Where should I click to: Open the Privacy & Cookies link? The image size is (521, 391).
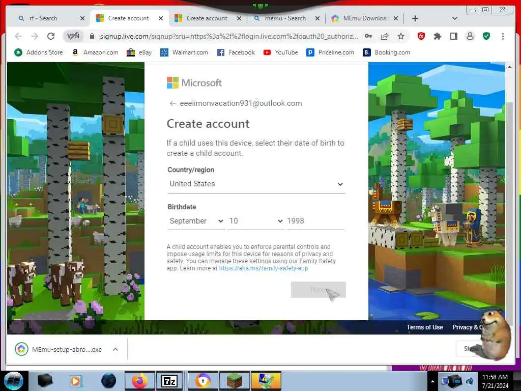tap(468, 327)
